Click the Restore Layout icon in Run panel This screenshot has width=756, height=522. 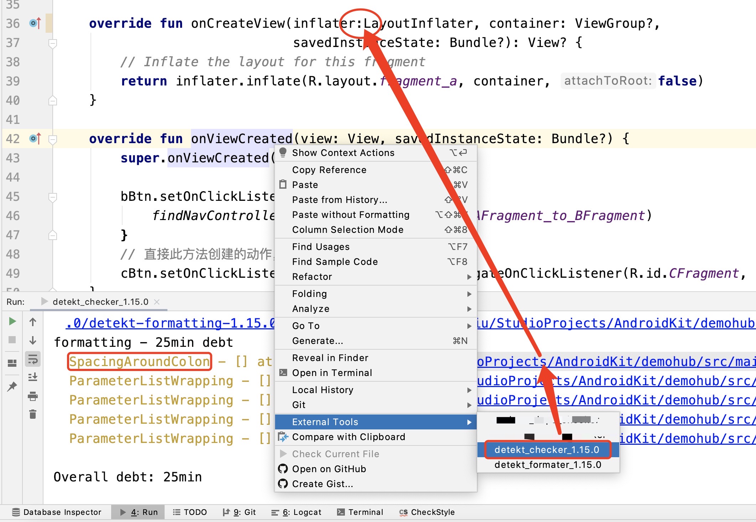pos(12,363)
